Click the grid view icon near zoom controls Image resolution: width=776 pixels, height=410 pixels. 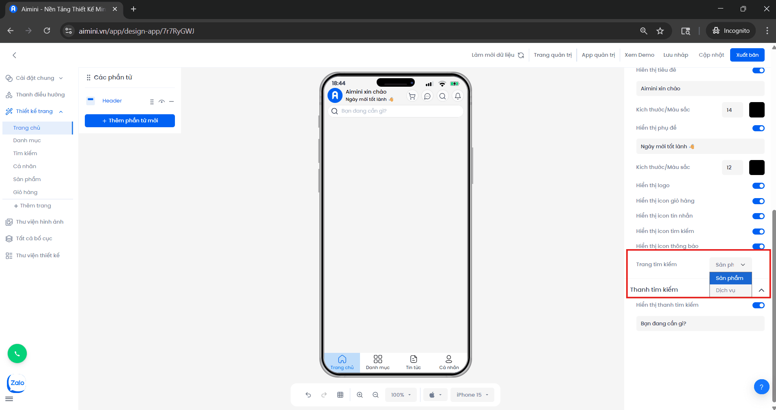click(340, 394)
